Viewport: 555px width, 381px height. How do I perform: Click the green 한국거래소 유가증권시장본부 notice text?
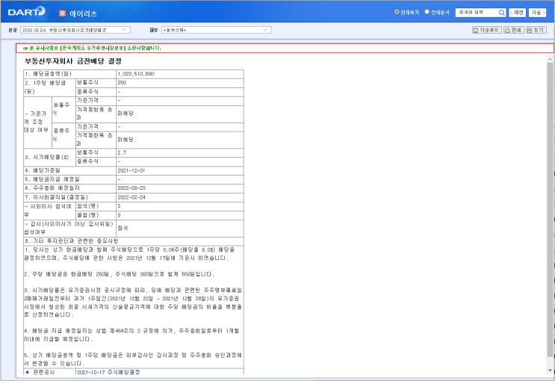92,48
